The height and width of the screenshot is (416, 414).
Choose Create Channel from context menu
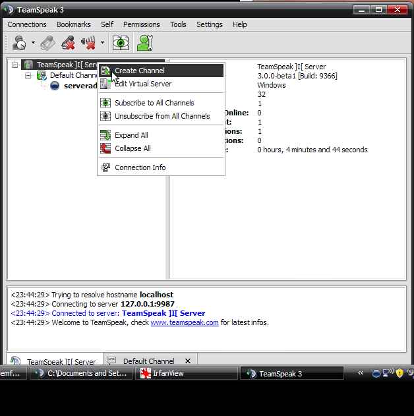tap(162, 71)
